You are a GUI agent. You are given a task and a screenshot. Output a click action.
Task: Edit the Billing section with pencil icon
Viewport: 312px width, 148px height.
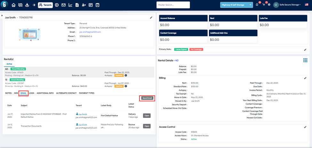click(305, 78)
